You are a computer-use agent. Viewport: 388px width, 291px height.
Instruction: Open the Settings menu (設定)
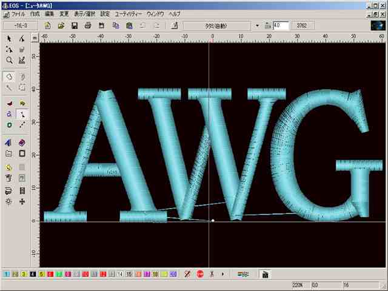[105, 14]
